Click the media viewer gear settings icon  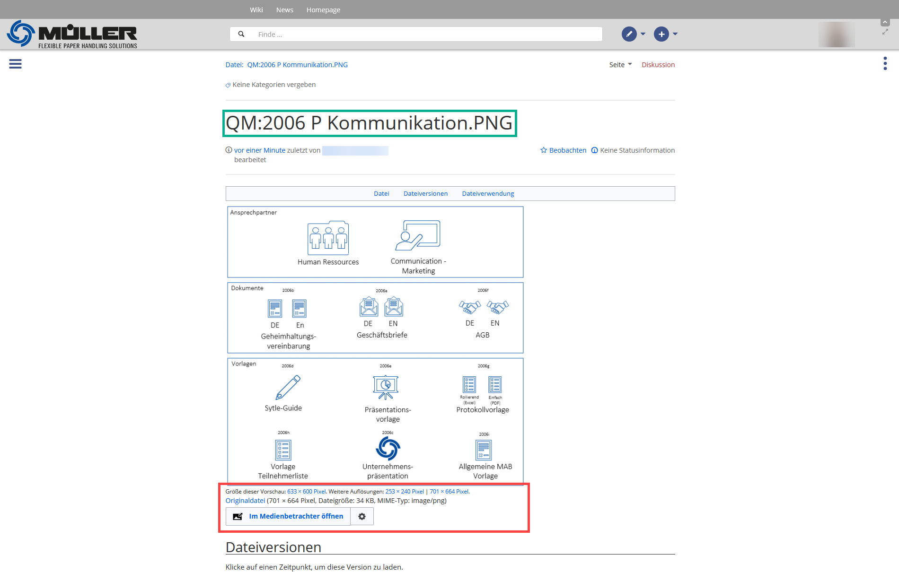pos(362,517)
